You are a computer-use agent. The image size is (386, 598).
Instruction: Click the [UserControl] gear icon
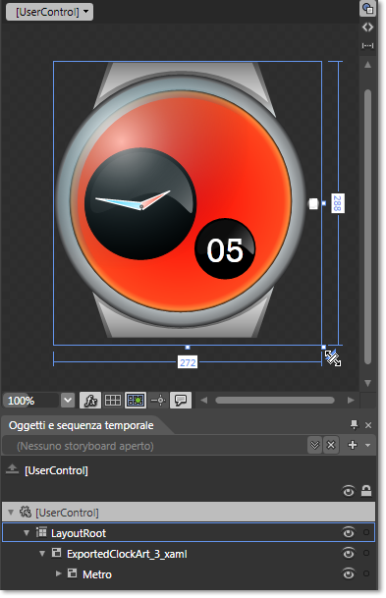[x=26, y=512]
